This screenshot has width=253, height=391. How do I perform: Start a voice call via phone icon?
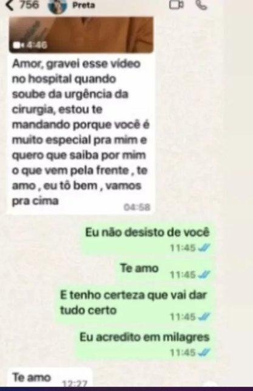tap(202, 5)
